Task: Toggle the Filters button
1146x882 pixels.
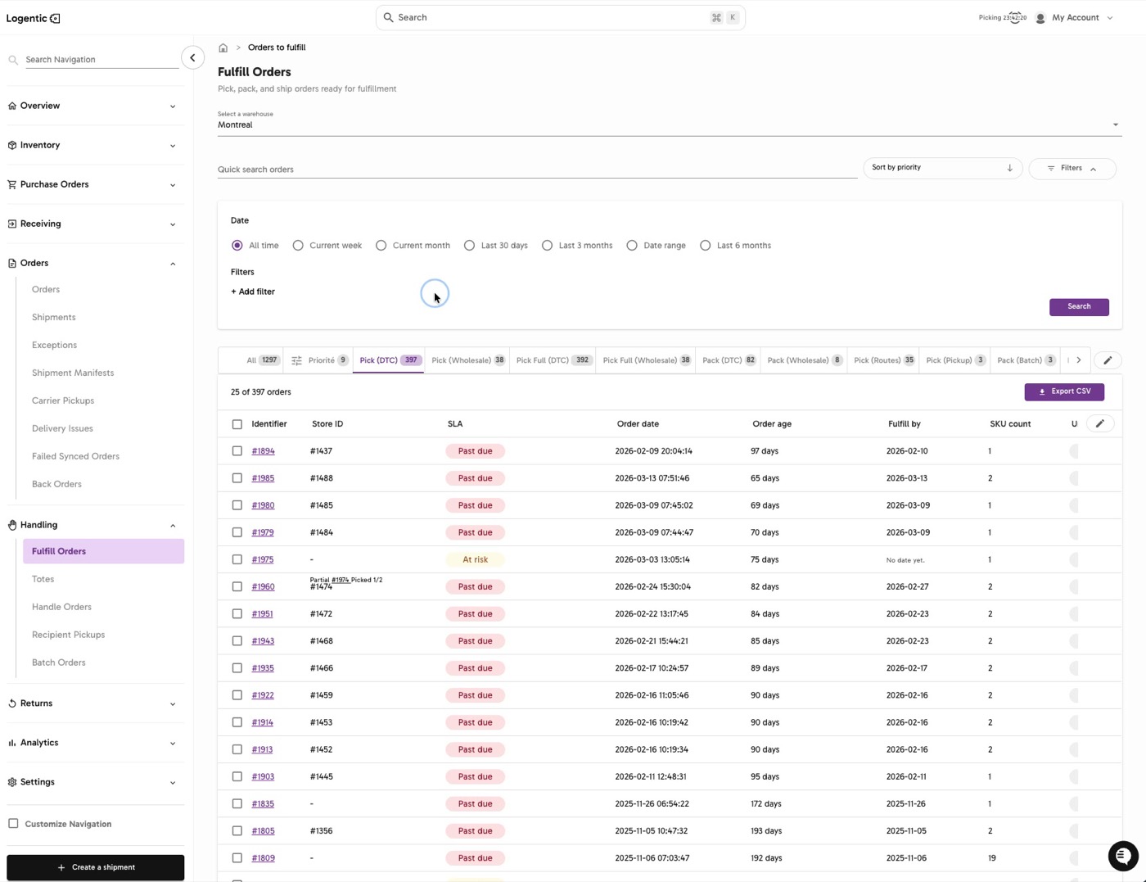Action: point(1072,169)
